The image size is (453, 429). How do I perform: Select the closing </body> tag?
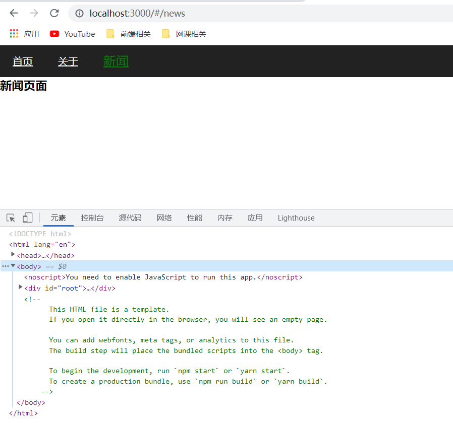[x=31, y=402]
